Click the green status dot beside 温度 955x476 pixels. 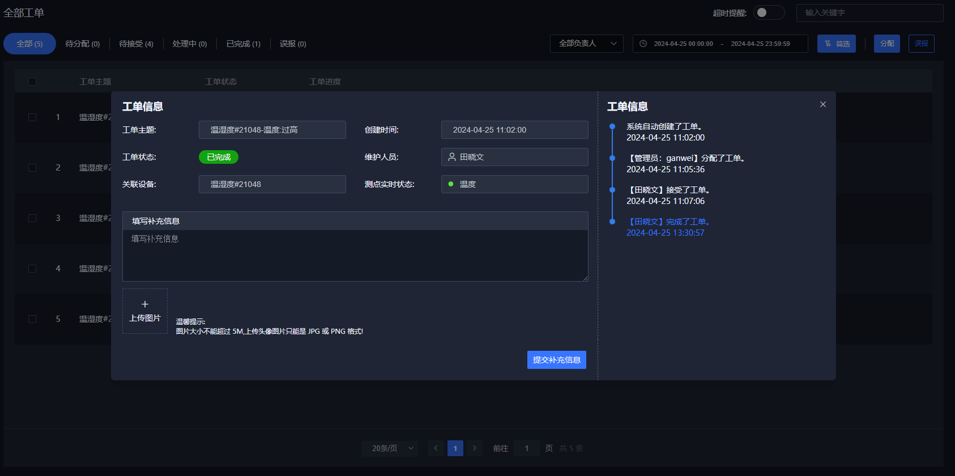[451, 184]
